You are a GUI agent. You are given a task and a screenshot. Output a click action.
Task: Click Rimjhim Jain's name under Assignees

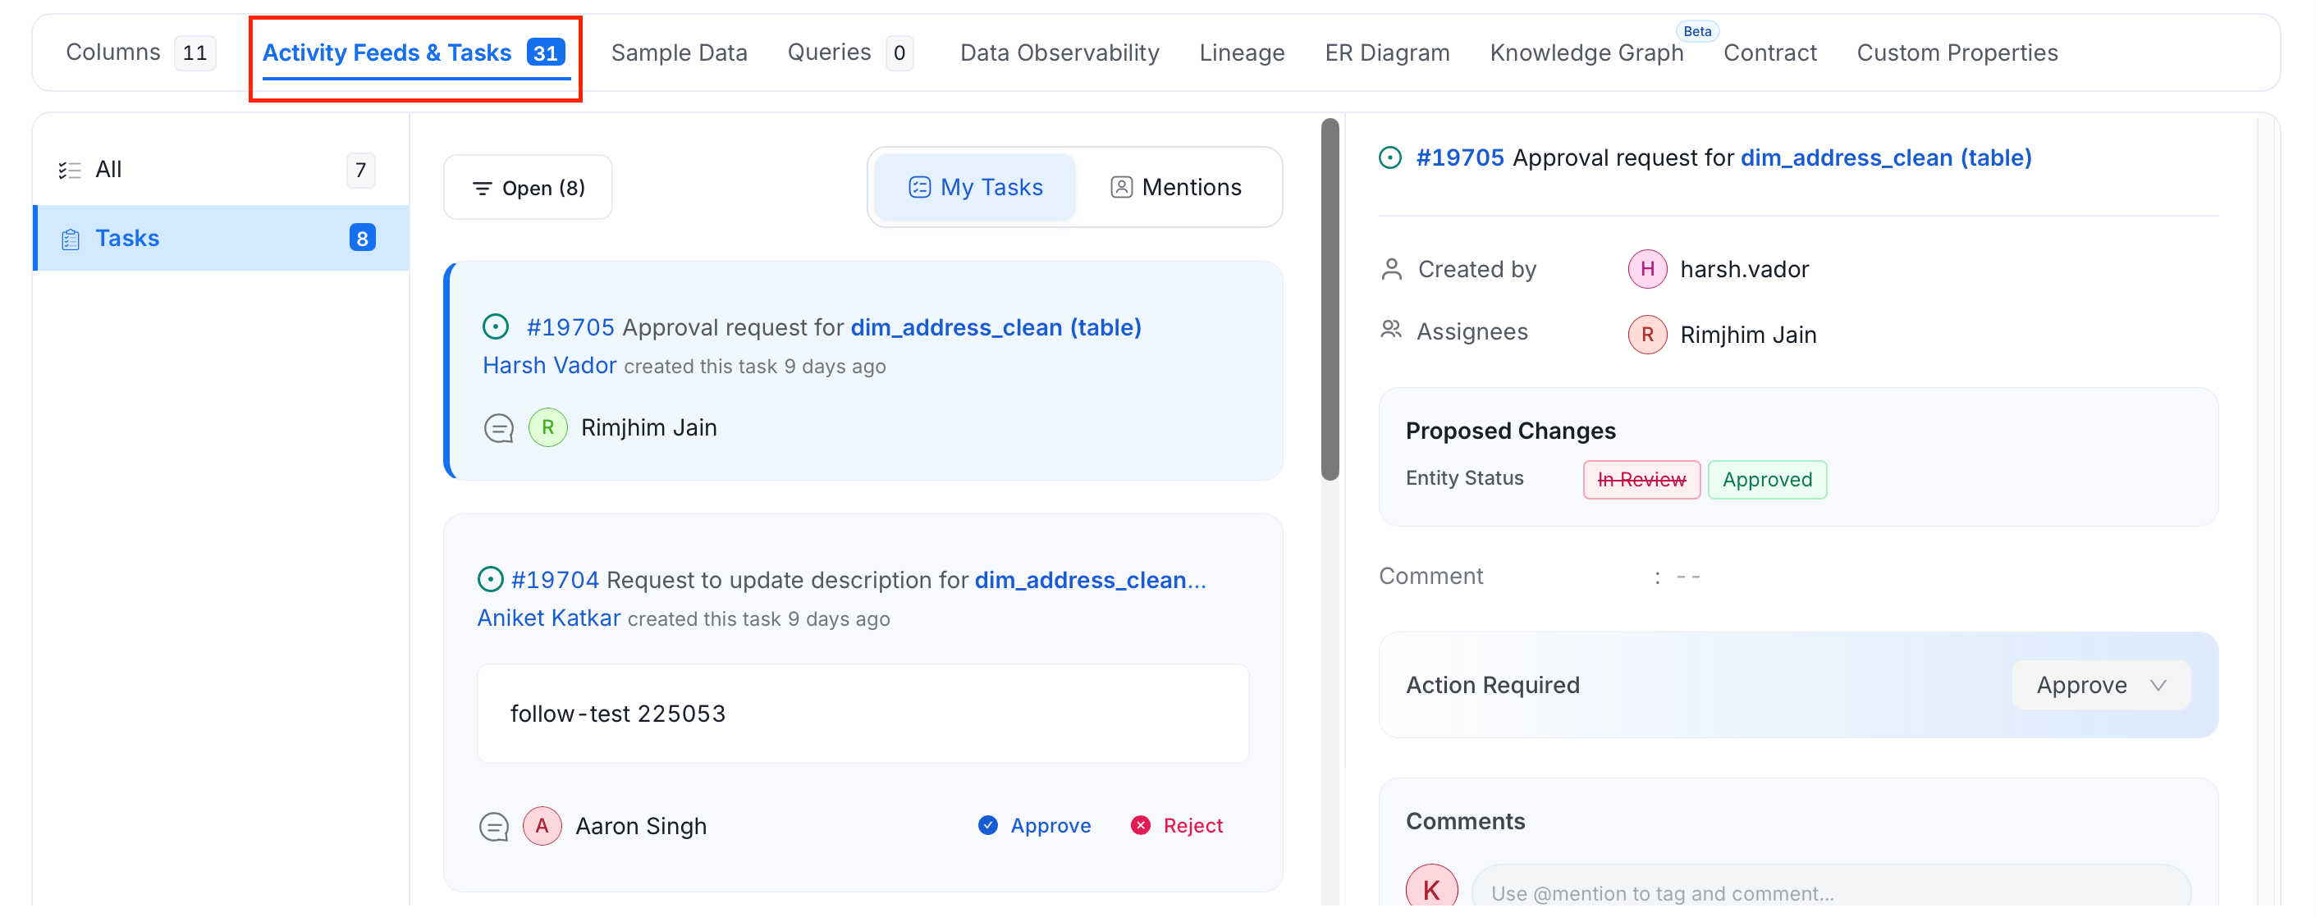pos(1748,335)
